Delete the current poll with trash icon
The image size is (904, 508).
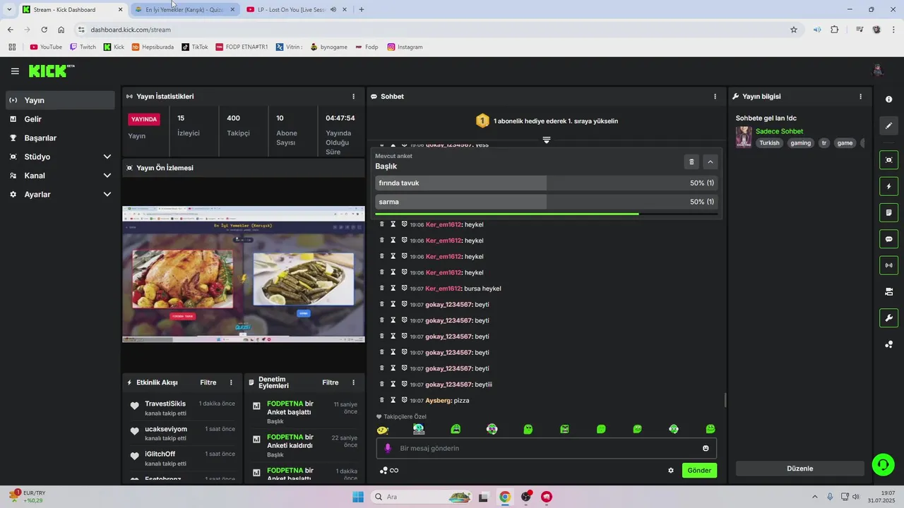point(691,162)
